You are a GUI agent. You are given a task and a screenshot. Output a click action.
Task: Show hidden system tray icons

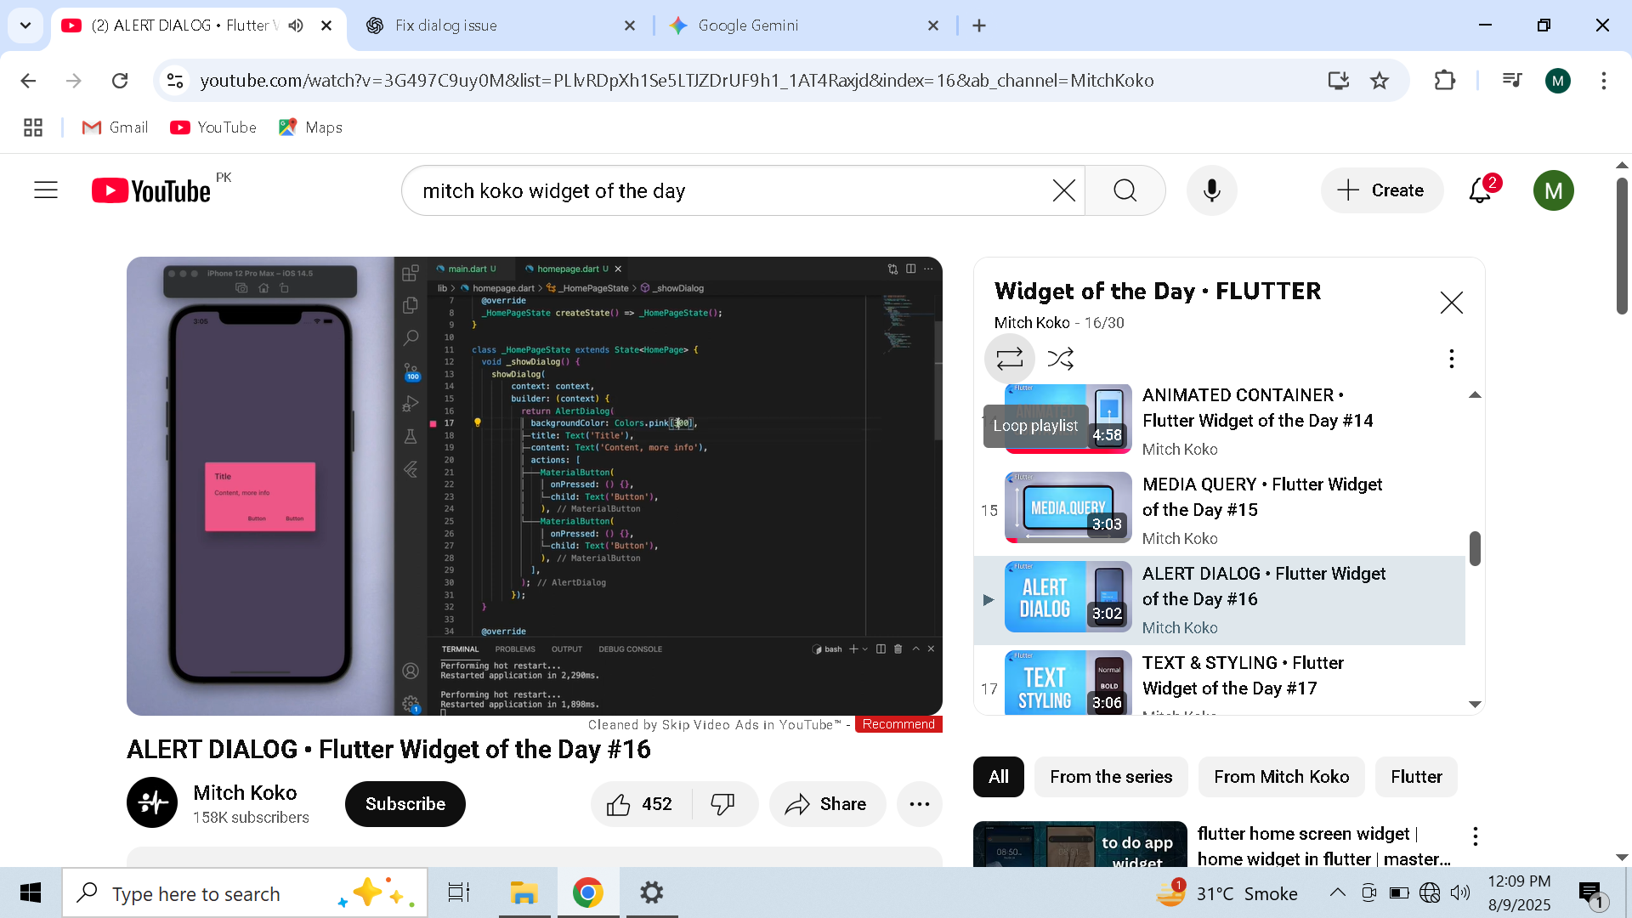[1337, 892]
